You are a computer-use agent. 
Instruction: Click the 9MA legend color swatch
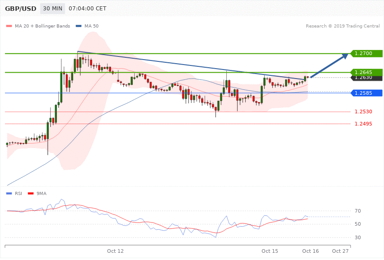click(31, 194)
